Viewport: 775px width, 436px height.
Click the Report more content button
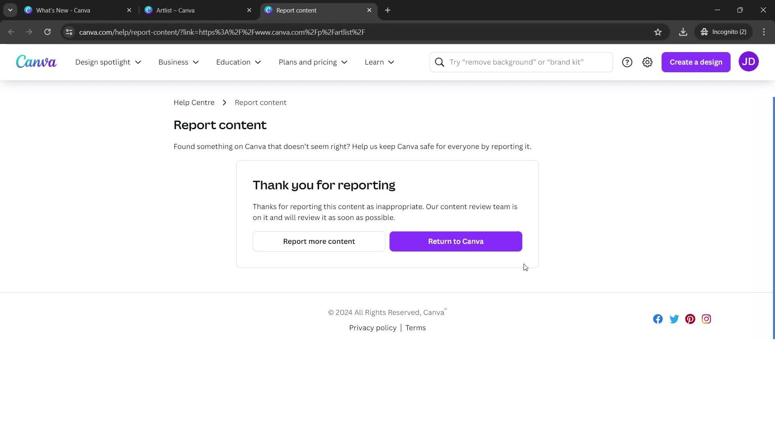[x=319, y=241]
